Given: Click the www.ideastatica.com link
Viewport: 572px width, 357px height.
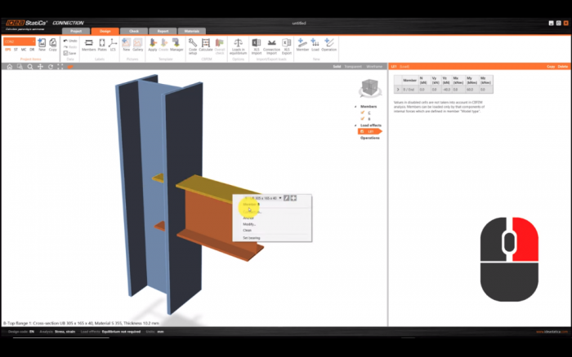Looking at the screenshot, I should point(552,332).
